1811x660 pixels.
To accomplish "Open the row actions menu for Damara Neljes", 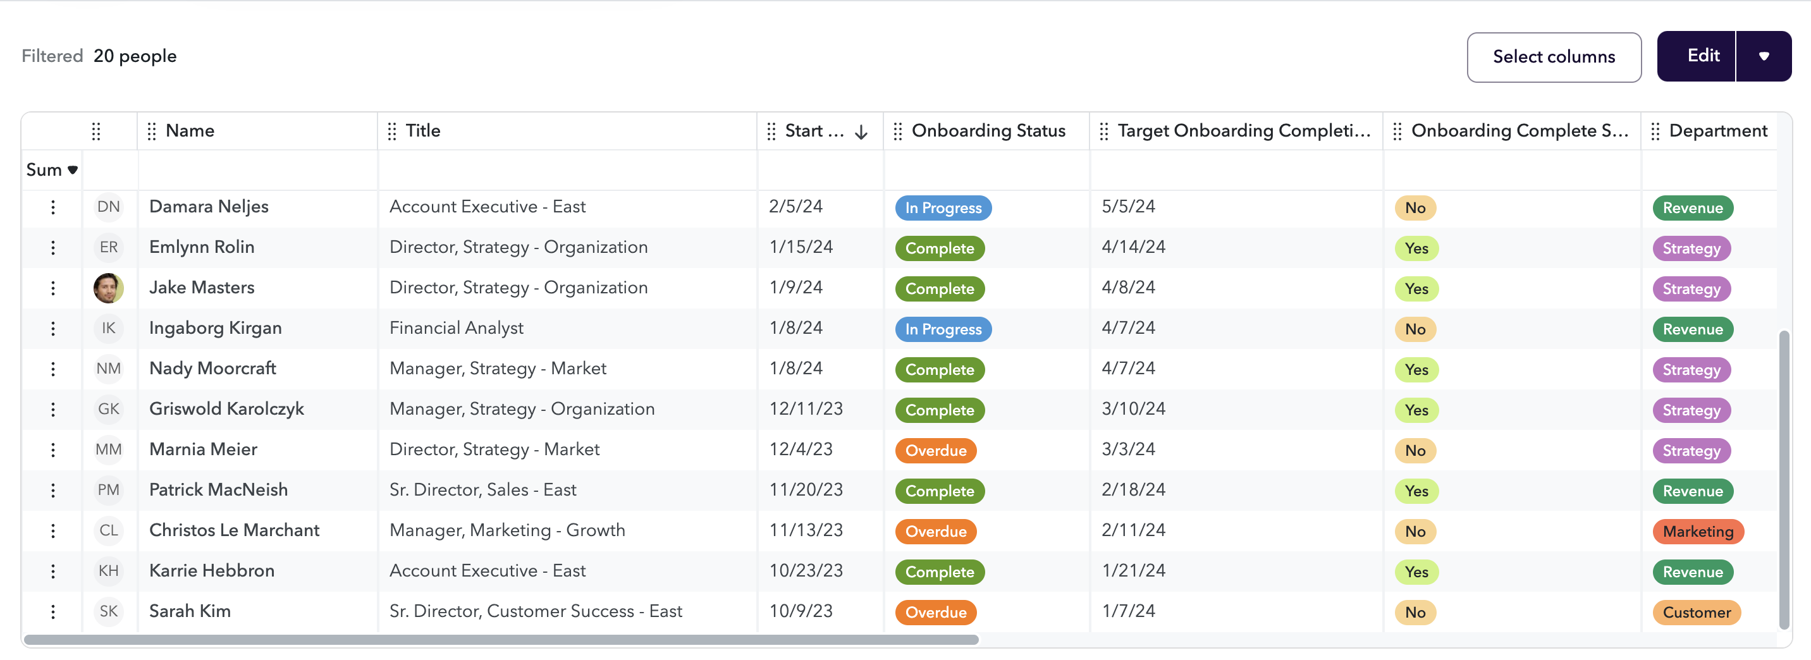I will pos(52,207).
